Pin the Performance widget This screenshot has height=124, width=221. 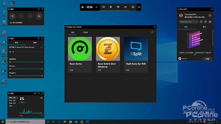pos(39,93)
